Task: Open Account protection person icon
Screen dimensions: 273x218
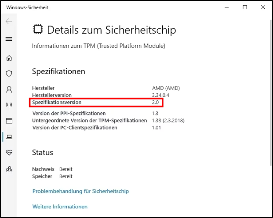Action: (9, 89)
